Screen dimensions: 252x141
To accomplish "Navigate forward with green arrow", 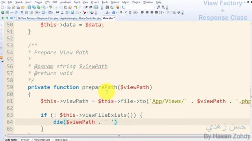I will (x=7, y=18).
